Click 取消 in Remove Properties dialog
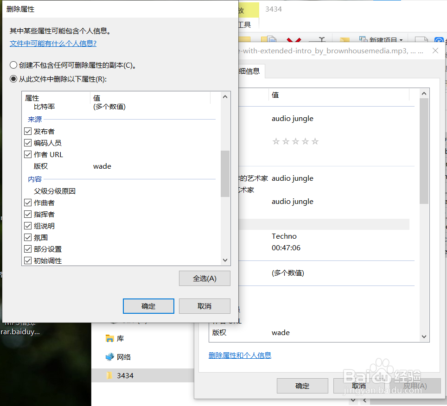The width and height of the screenshot is (447, 406). coord(204,306)
